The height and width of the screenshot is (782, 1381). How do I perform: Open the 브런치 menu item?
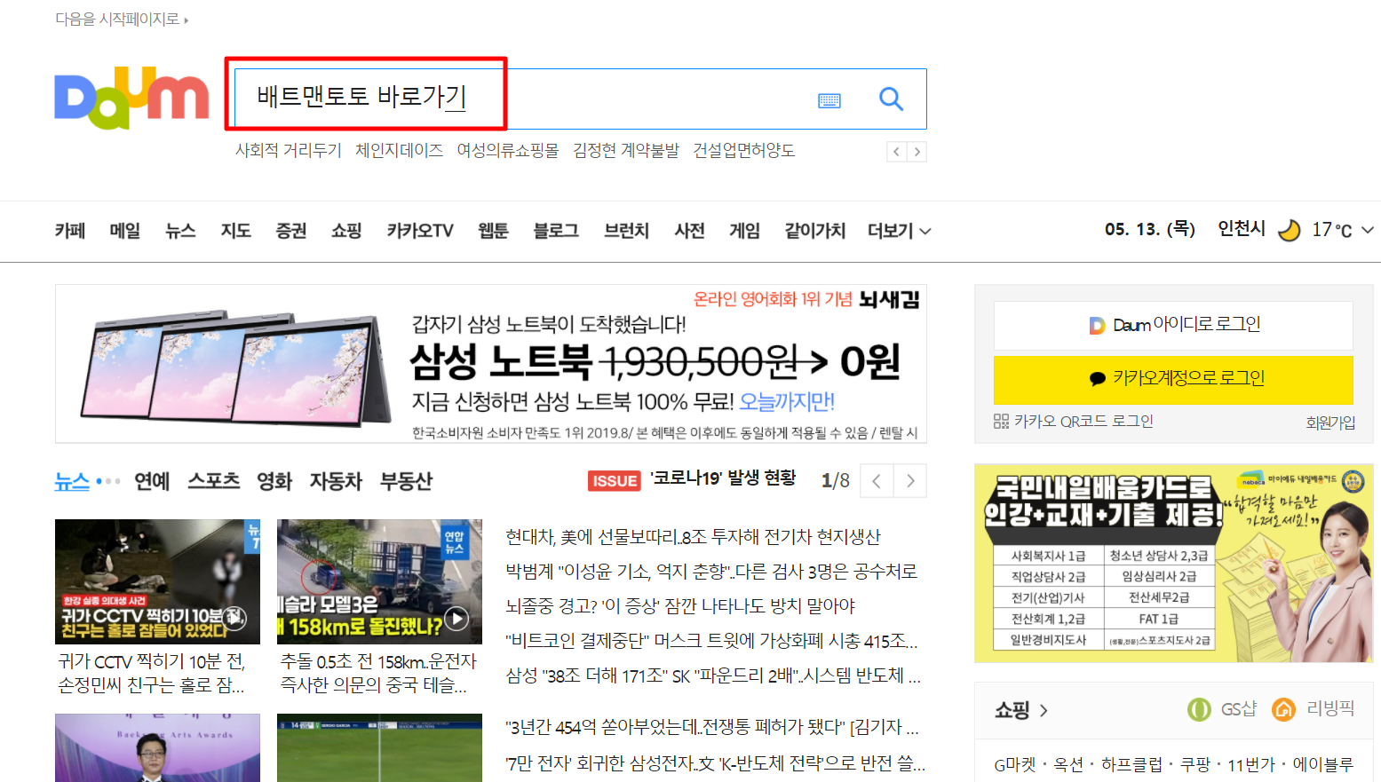(x=627, y=231)
